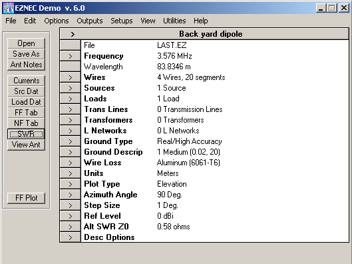Viewport: 352px width, 264px height.
Task: Click the arrow beside Back yard dipole title
Action: tap(73, 34)
